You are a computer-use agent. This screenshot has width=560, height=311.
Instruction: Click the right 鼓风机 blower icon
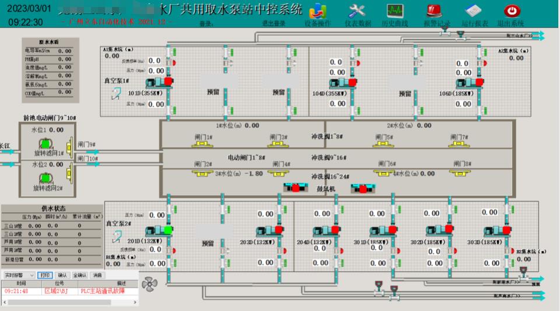[363, 188]
